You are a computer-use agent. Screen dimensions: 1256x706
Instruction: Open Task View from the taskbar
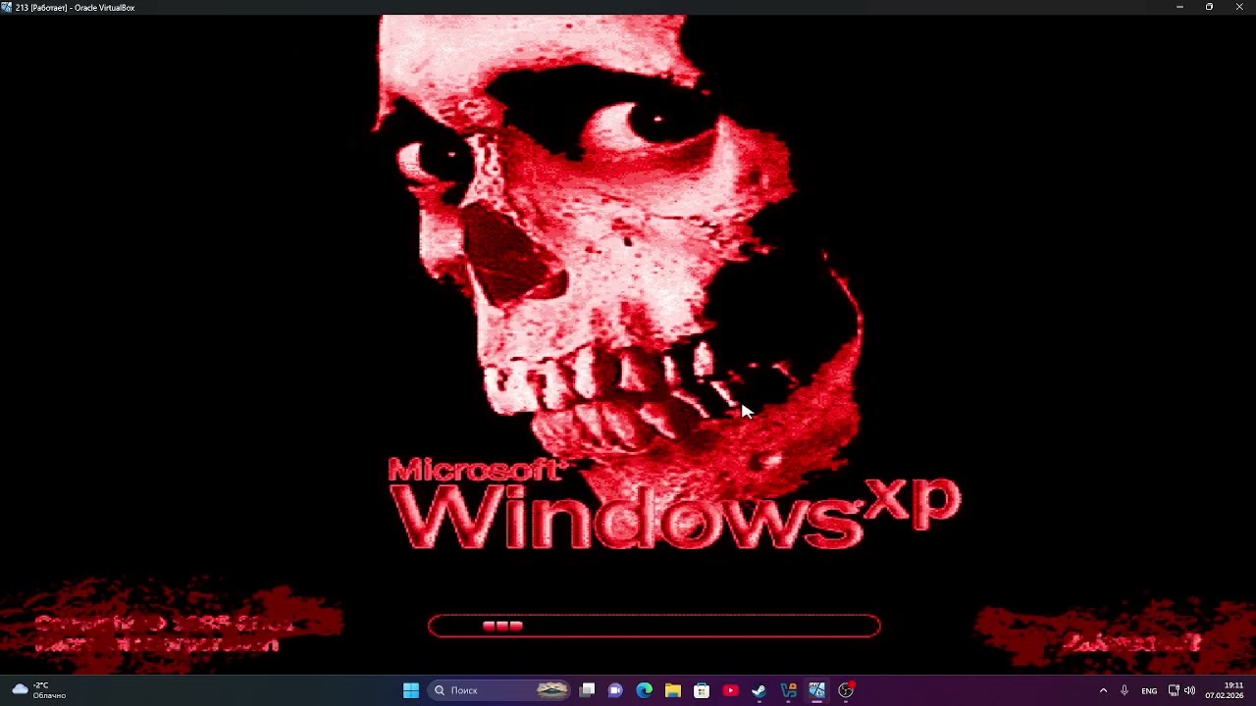click(x=587, y=690)
